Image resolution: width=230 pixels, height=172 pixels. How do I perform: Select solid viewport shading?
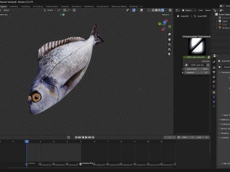[x=156, y=10]
